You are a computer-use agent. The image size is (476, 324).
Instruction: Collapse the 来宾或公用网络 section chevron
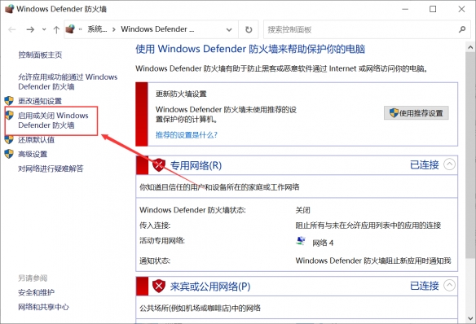point(450,285)
